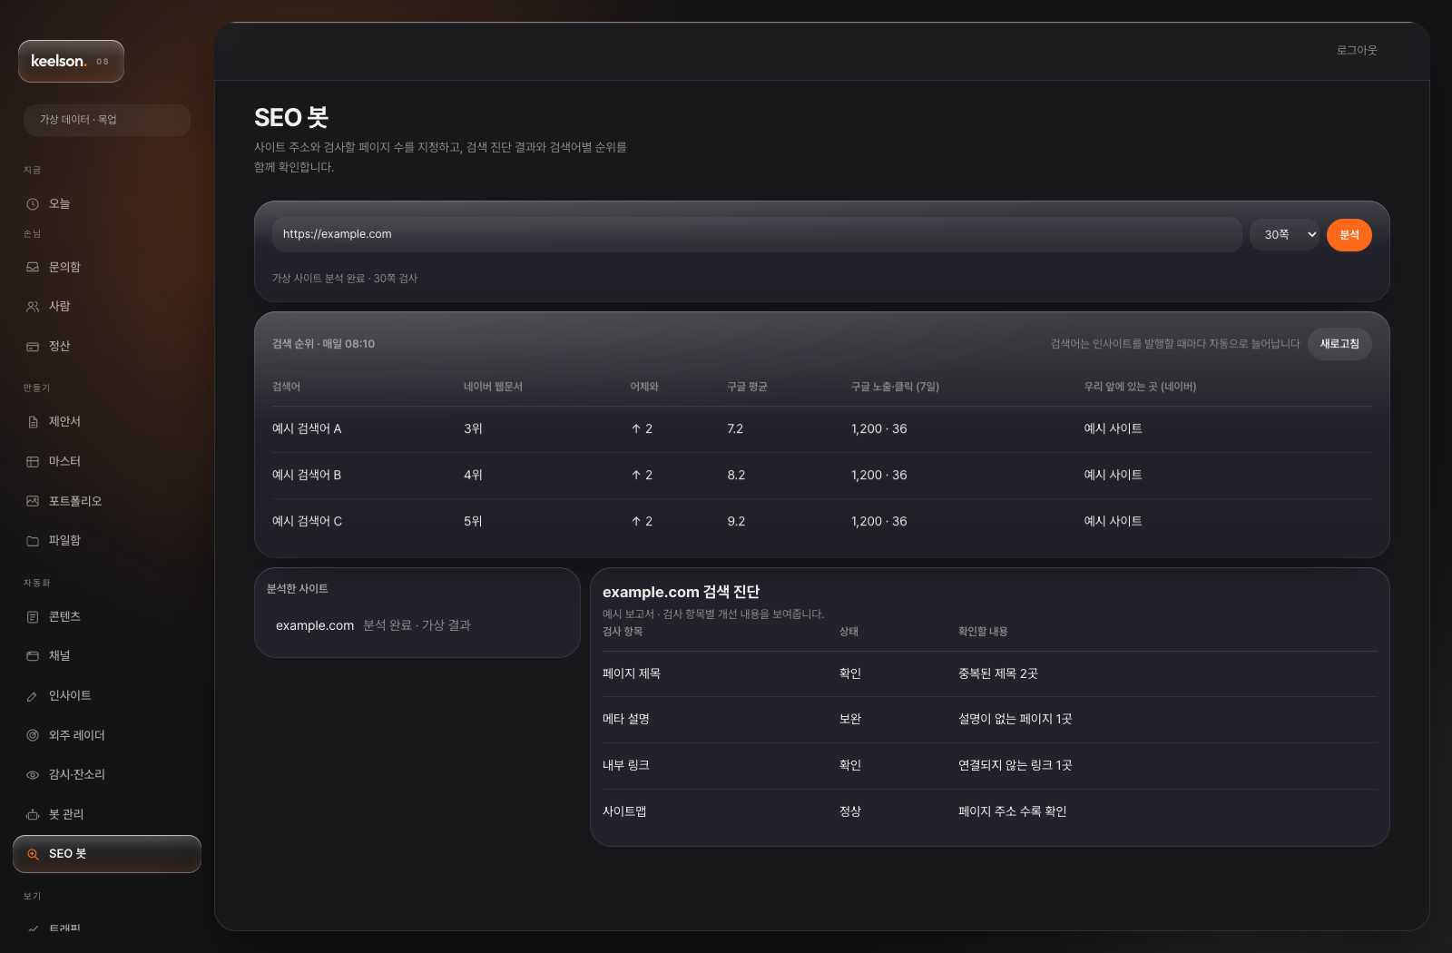This screenshot has width=1452, height=953.
Task: Click the eye icon for 감시·잔소리
Action: click(33, 775)
